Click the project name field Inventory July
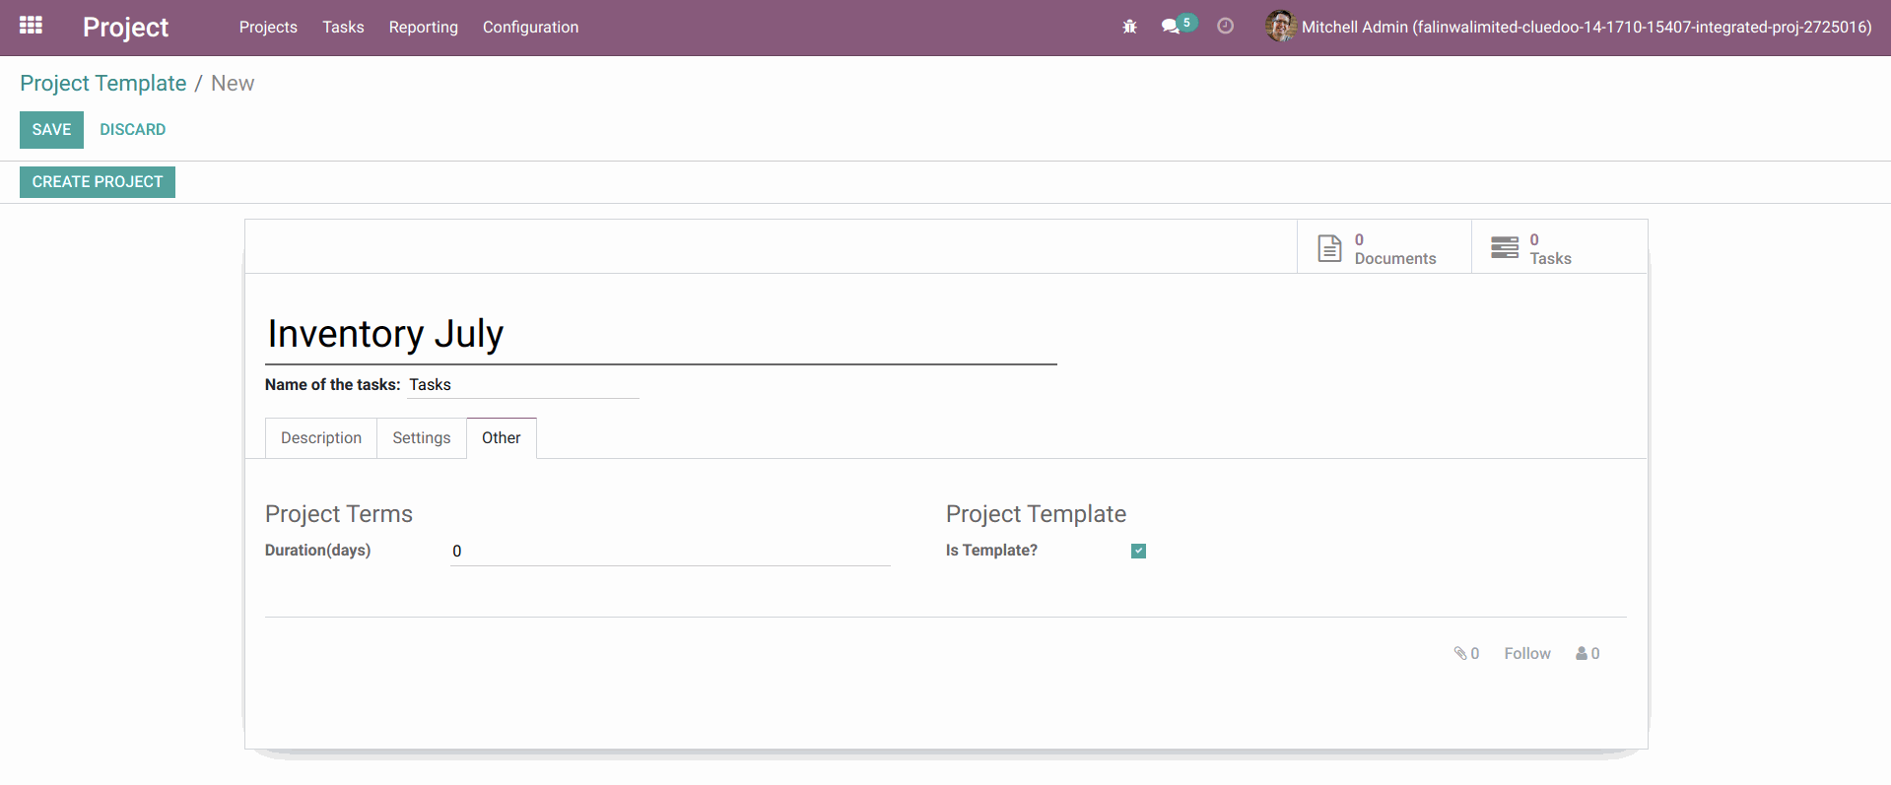This screenshot has width=1891, height=785. (x=660, y=335)
